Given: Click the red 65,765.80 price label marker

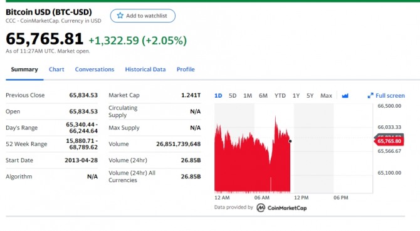Looking at the screenshot, I should 389,141.
